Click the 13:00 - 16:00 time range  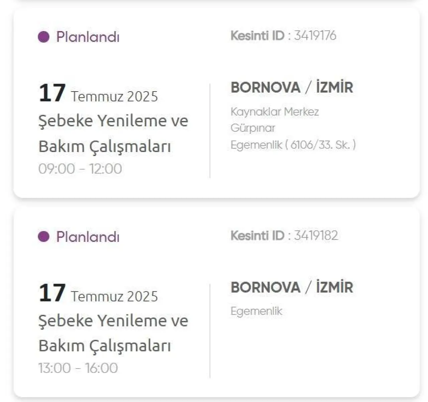(x=78, y=368)
